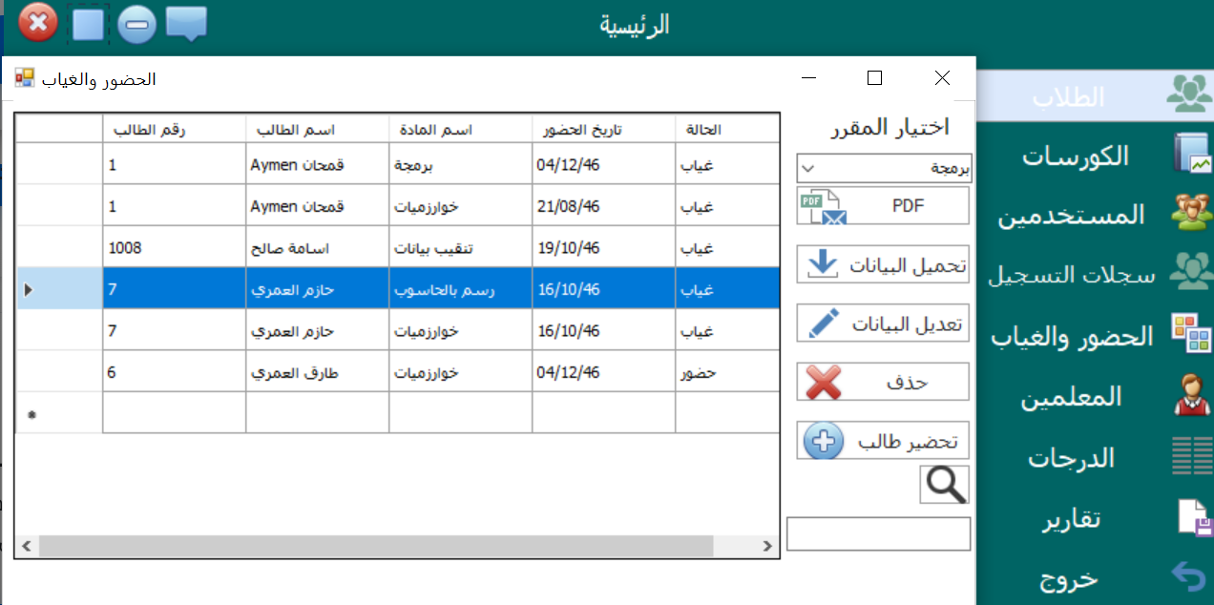The width and height of the screenshot is (1214, 605).
Task: Click اسم الطالب column header
Action: click(x=317, y=129)
